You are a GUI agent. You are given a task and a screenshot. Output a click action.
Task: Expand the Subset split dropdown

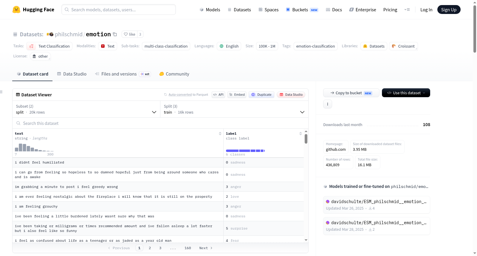tap(86, 109)
